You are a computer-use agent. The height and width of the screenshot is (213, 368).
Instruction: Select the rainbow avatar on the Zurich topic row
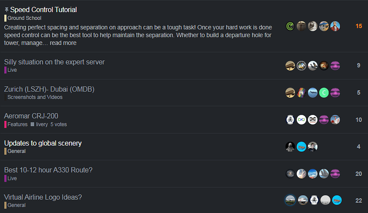[x=302, y=93]
